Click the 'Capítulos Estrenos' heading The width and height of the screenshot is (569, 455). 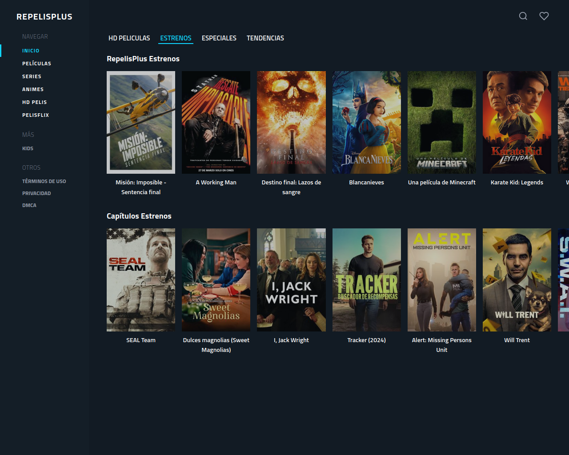pyautogui.click(x=139, y=216)
